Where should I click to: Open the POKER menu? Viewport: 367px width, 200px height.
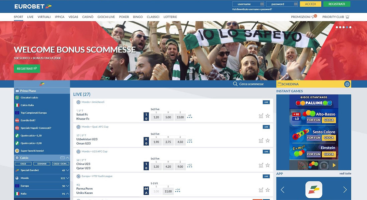(x=124, y=17)
